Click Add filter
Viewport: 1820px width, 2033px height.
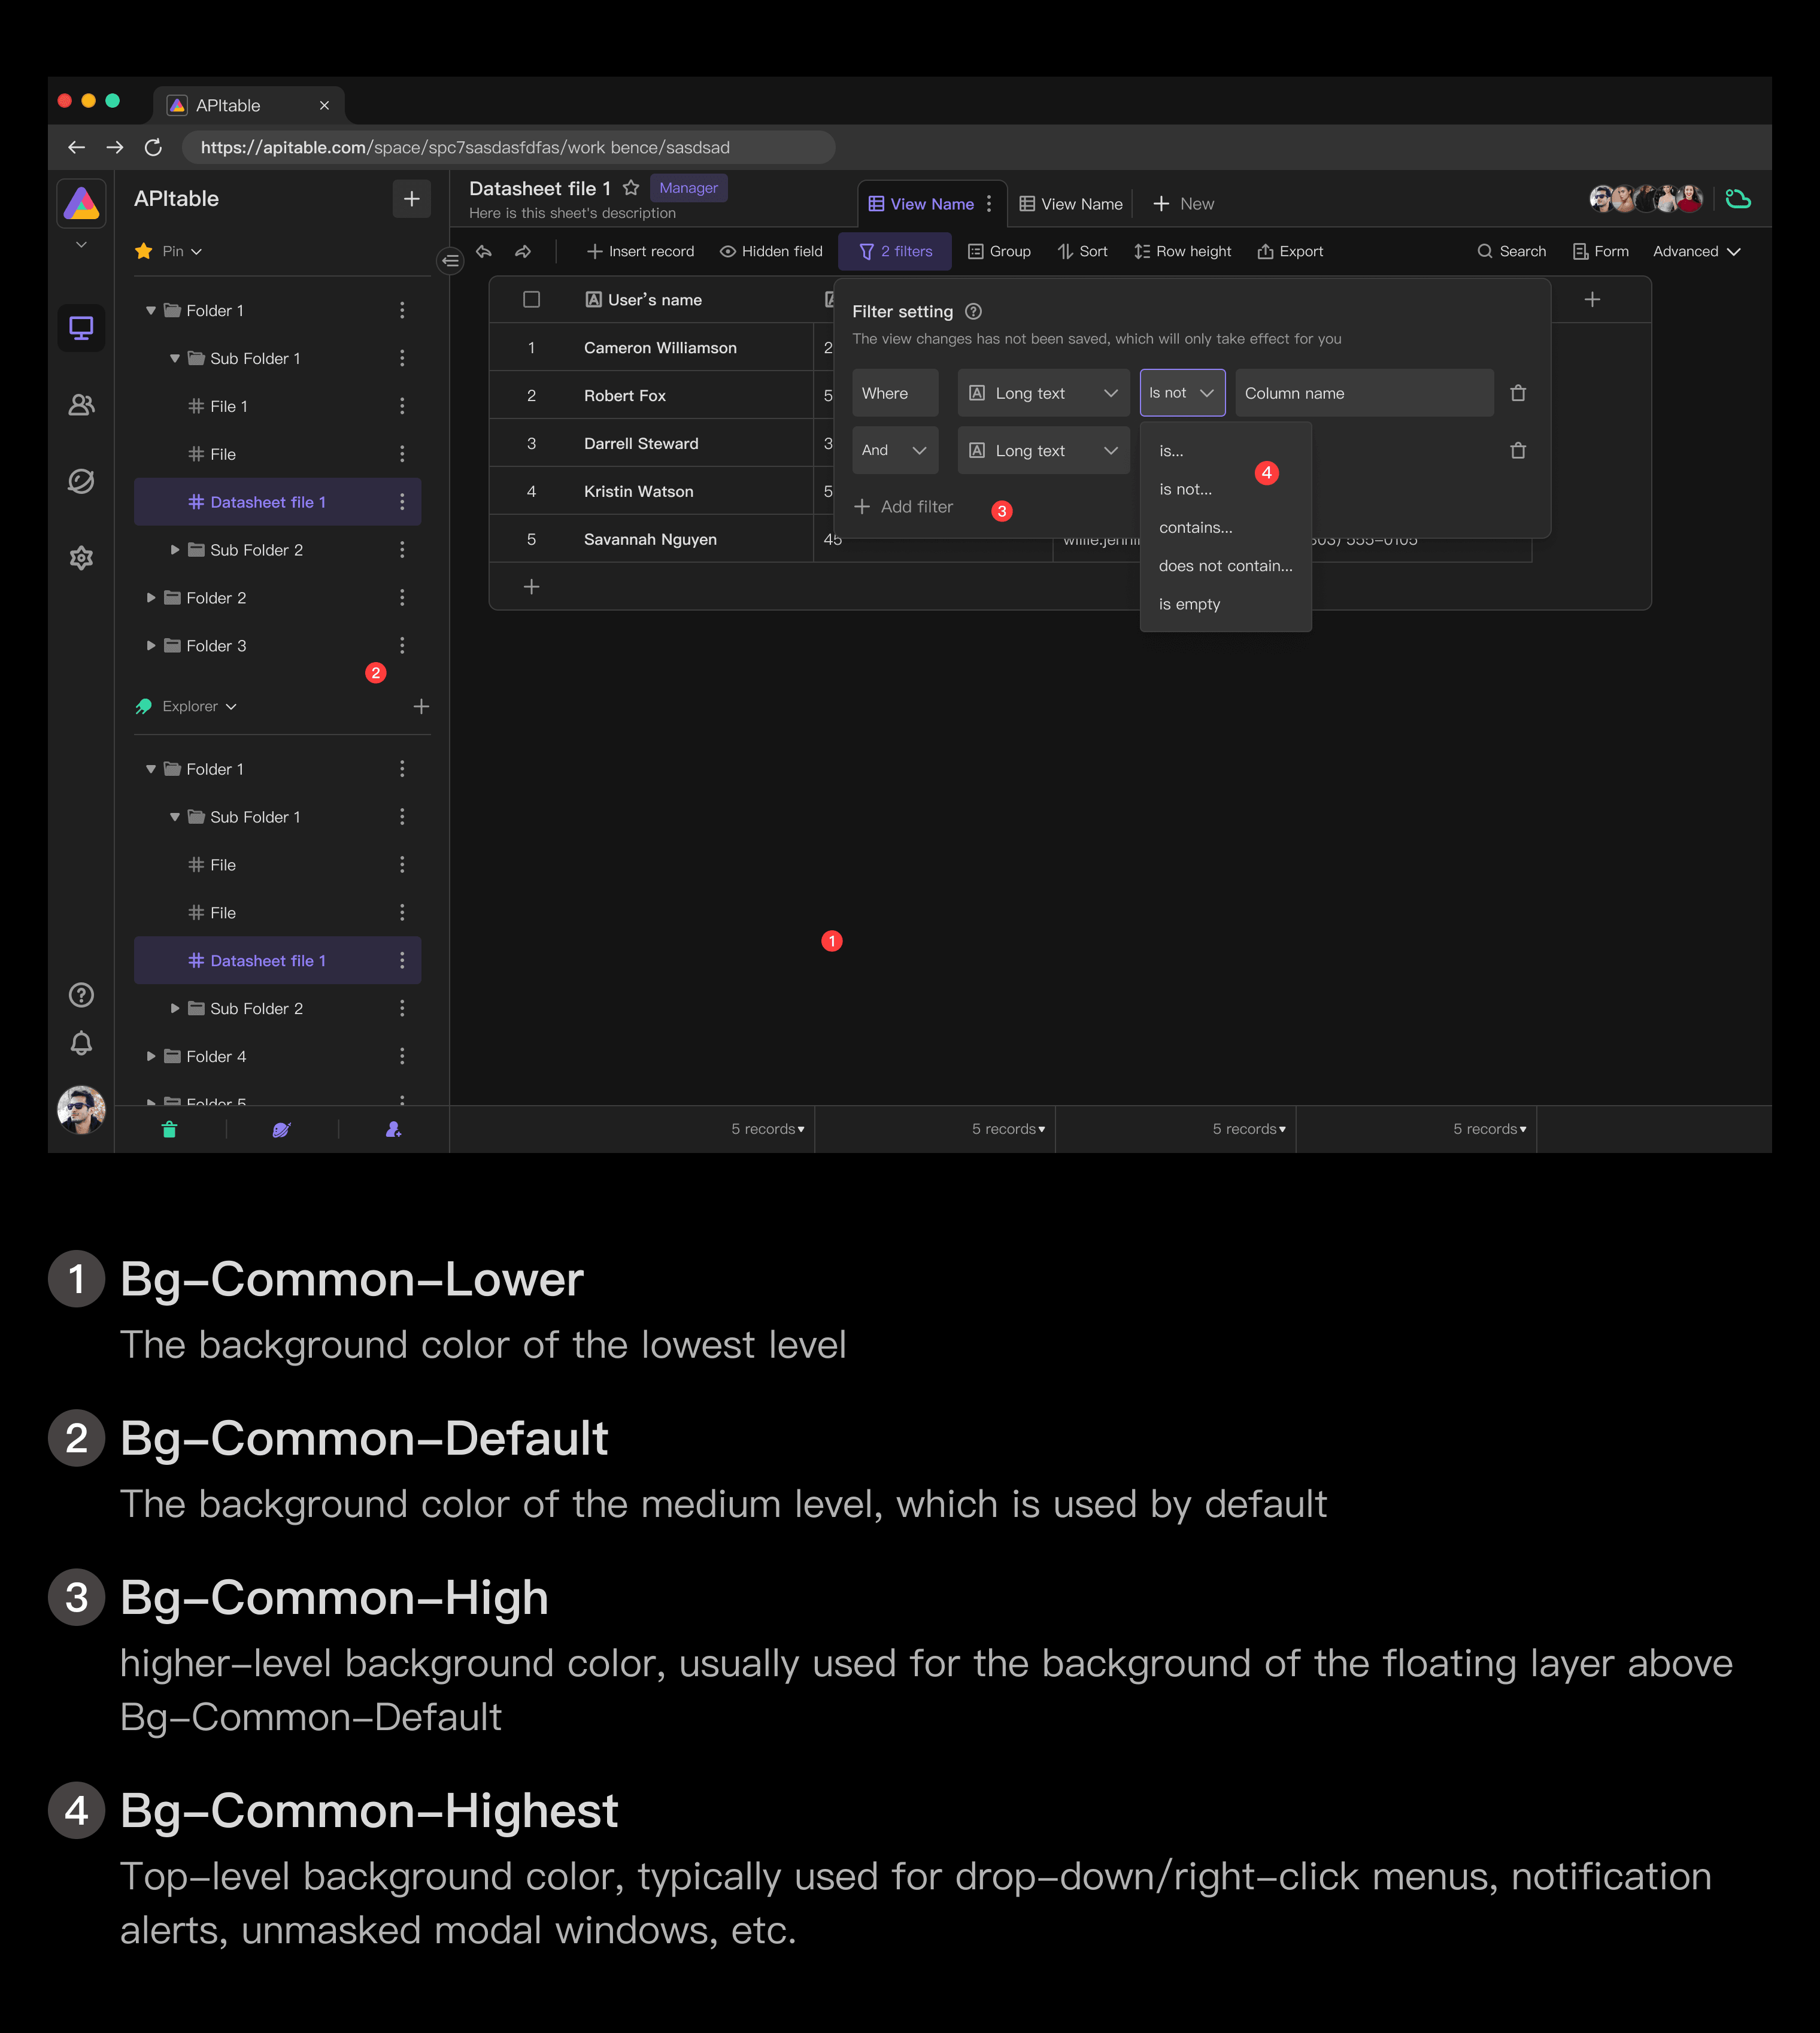tap(904, 507)
